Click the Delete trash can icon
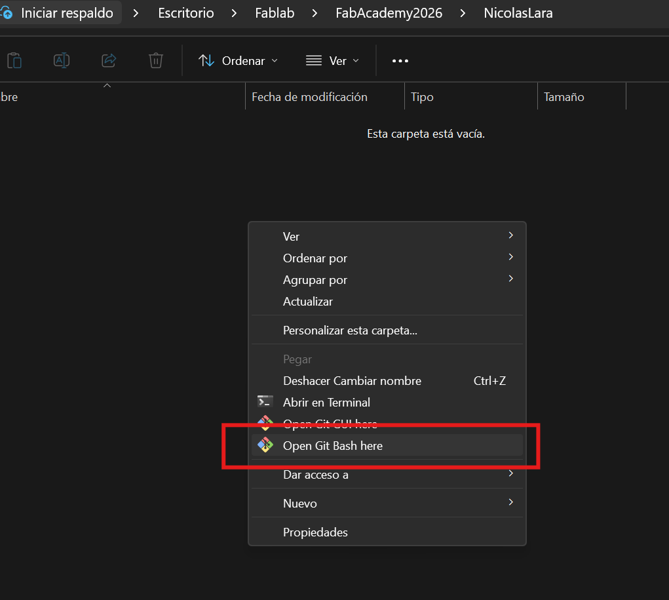This screenshot has height=600, width=669. [156, 61]
